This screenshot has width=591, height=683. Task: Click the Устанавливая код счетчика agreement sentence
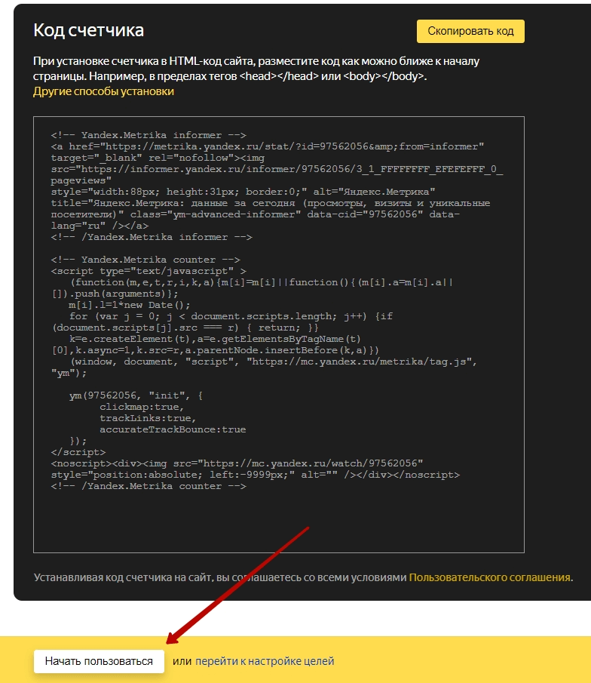click(x=303, y=577)
